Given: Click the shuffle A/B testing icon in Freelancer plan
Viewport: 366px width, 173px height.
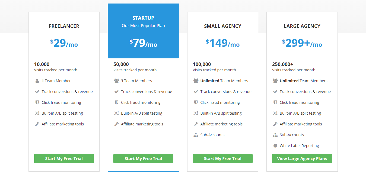Looking at the screenshot, I should click(x=37, y=113).
